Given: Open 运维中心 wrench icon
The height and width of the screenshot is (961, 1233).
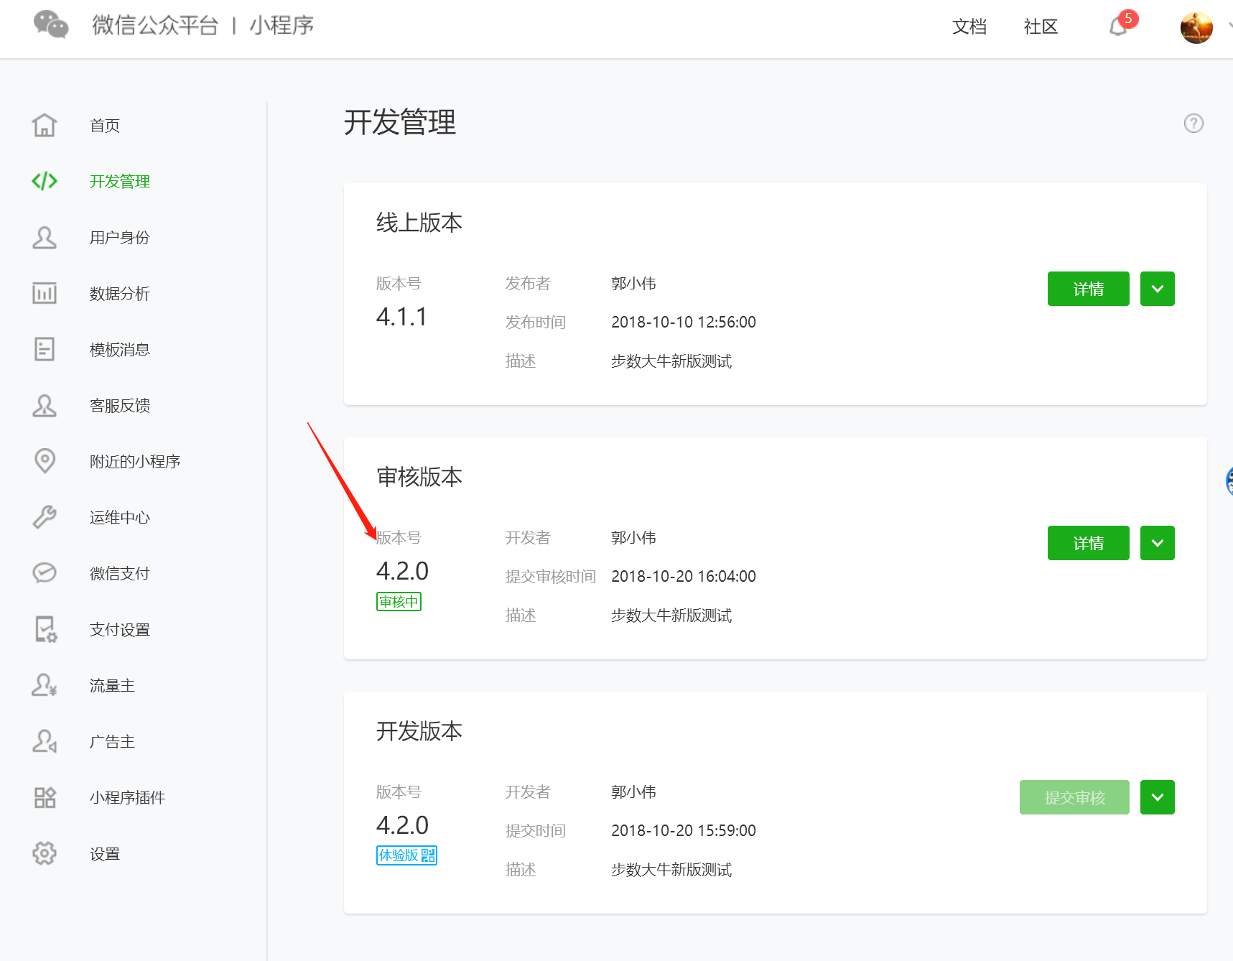Looking at the screenshot, I should [45, 517].
